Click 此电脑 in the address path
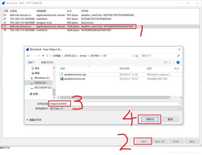This screenshot has width=202, height=155. 57,56
